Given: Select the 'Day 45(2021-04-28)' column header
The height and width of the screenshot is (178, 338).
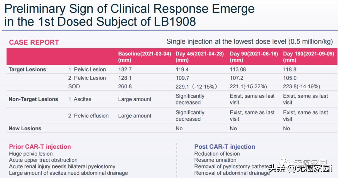Looking at the screenshot, I should 200,57.
